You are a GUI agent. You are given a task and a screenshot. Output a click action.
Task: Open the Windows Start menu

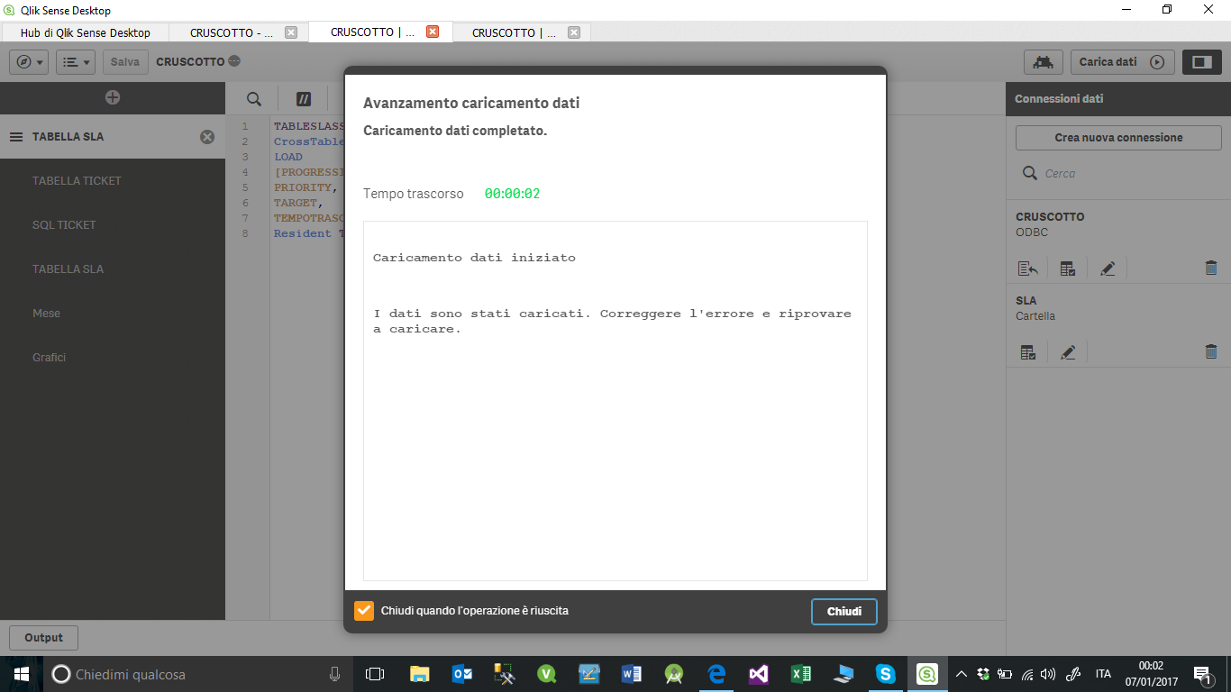tap(21, 674)
